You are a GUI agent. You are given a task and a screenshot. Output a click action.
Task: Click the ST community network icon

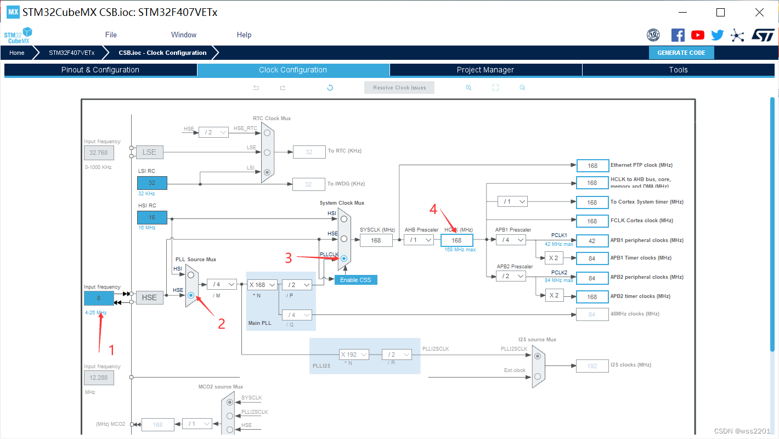pyautogui.click(x=738, y=35)
